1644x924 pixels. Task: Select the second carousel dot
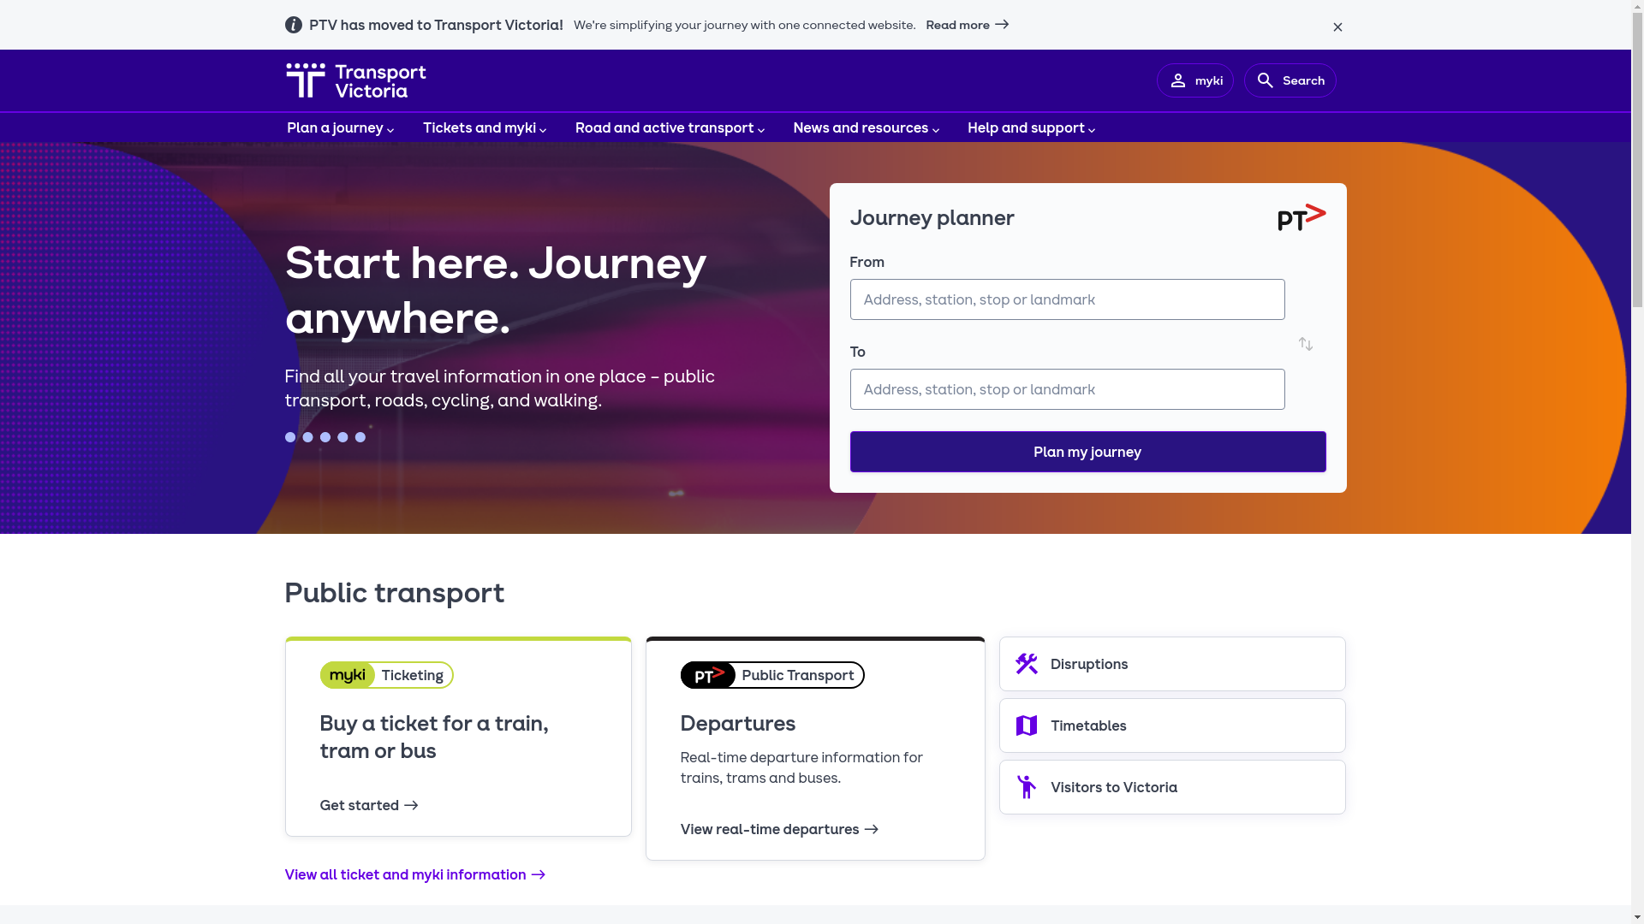307,437
